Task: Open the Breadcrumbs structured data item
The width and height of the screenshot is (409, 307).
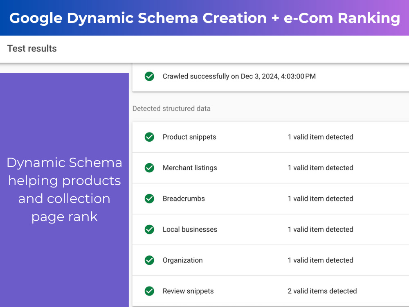Action: (270, 199)
